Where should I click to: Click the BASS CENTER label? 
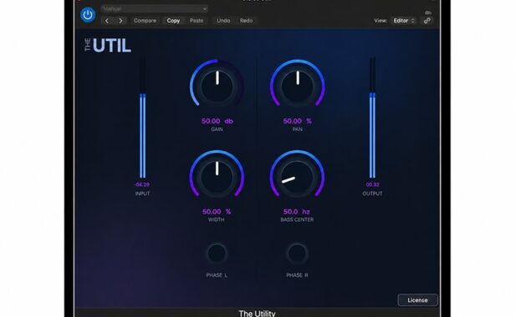[x=297, y=220]
